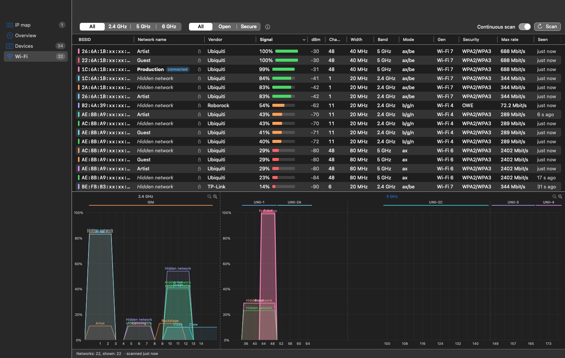Click the lock icon in the TP-Link row
Viewport: 565px width, 358px height.
click(x=199, y=187)
